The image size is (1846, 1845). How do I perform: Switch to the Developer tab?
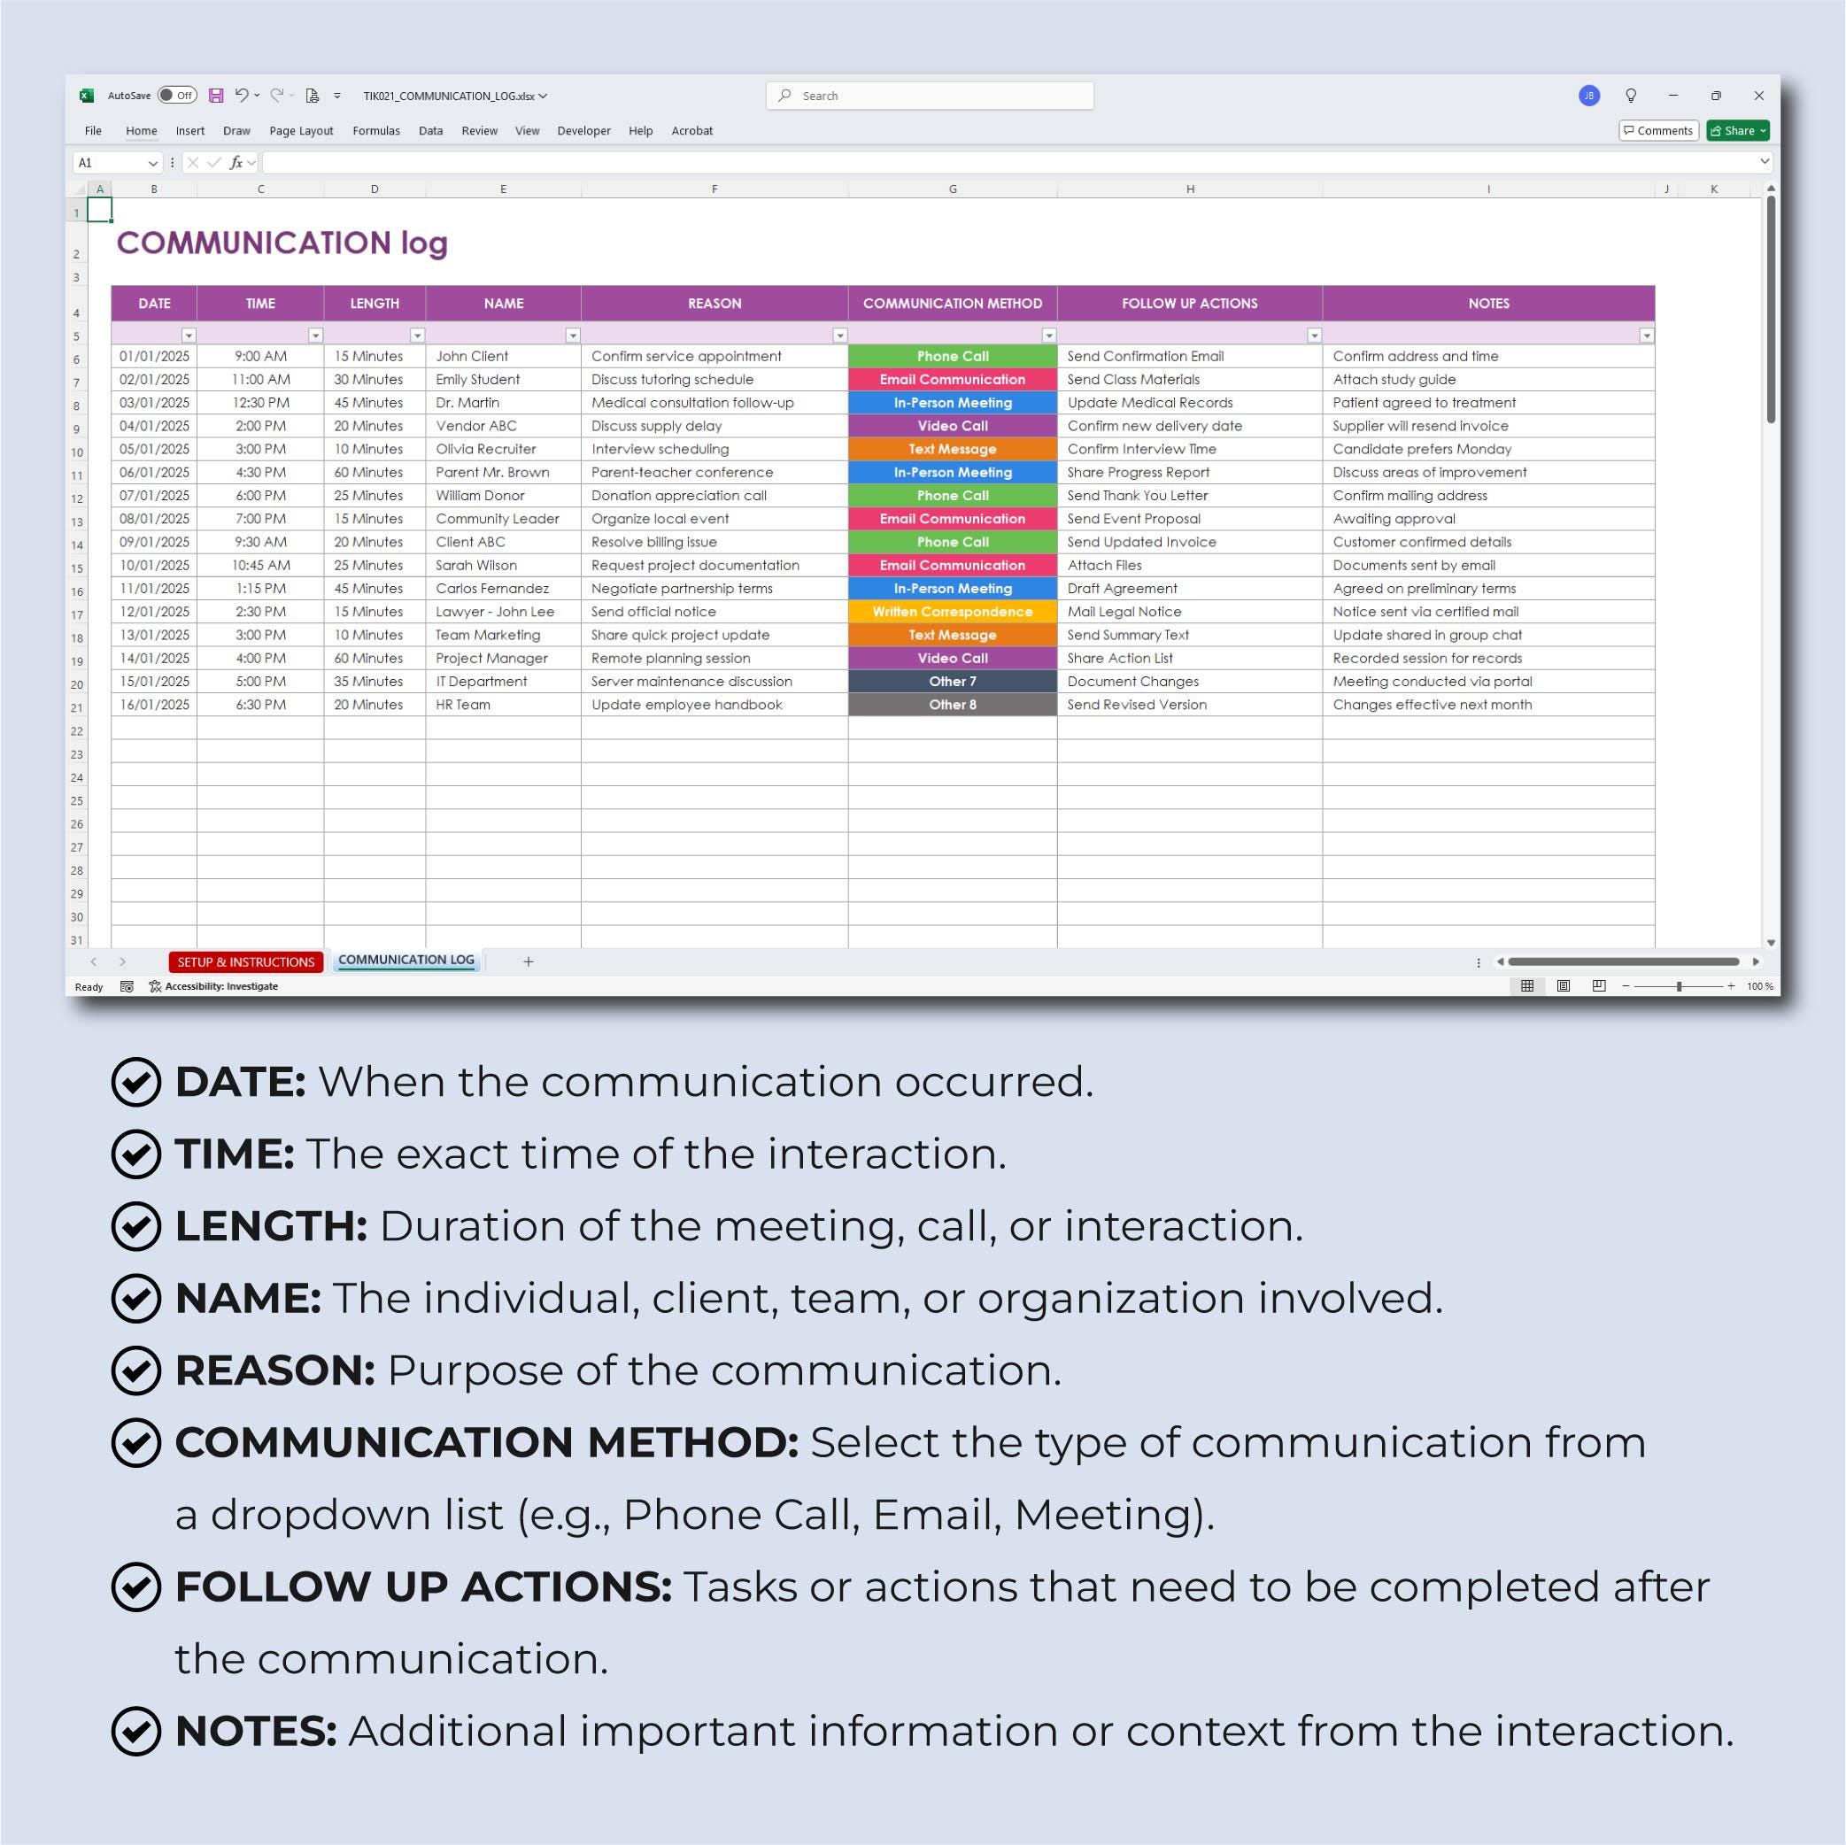tap(583, 131)
